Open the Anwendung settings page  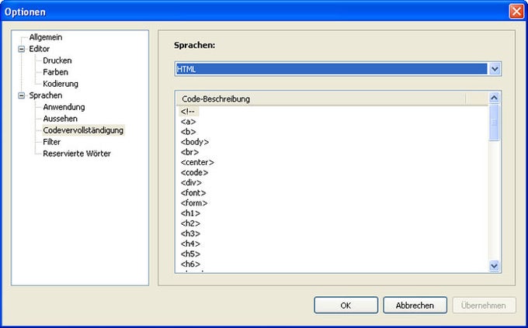pos(64,107)
